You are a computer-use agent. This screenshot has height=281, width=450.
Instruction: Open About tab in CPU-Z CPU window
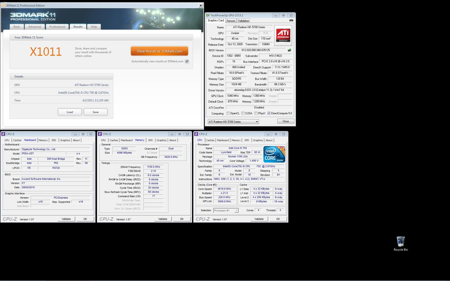point(269,140)
